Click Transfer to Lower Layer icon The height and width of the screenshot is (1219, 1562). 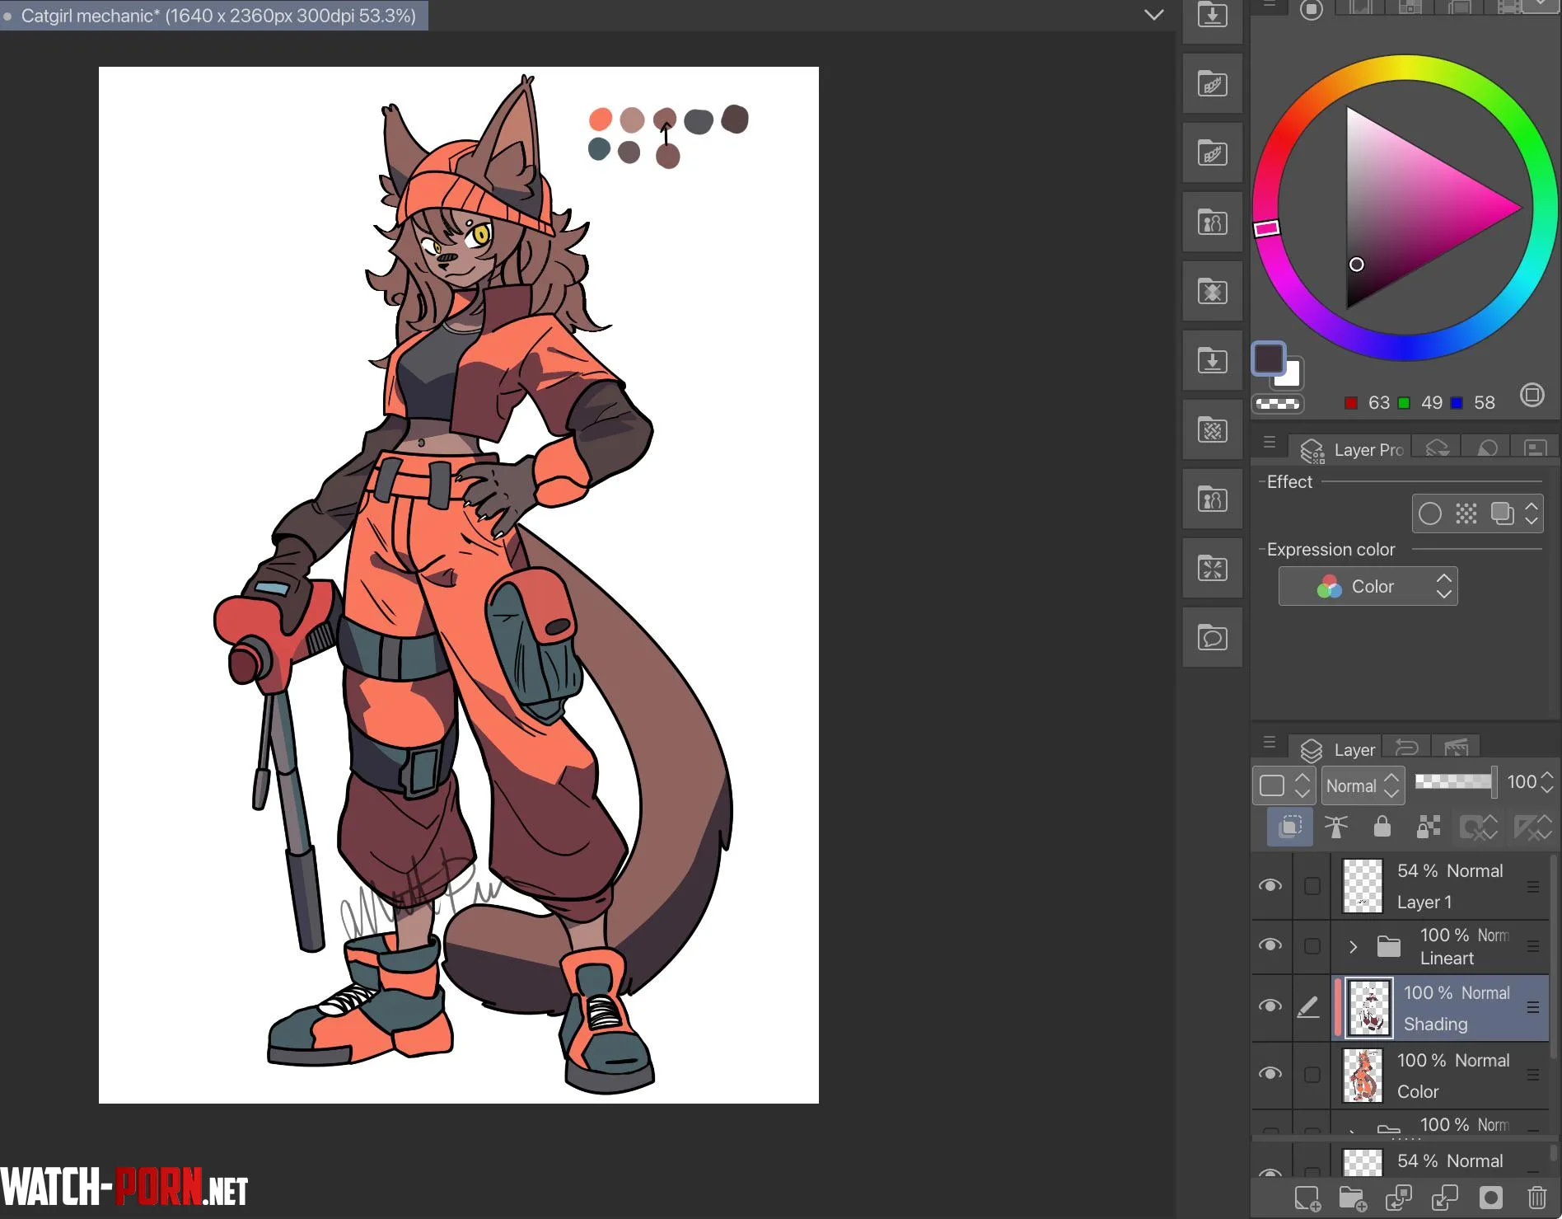1399,1198
